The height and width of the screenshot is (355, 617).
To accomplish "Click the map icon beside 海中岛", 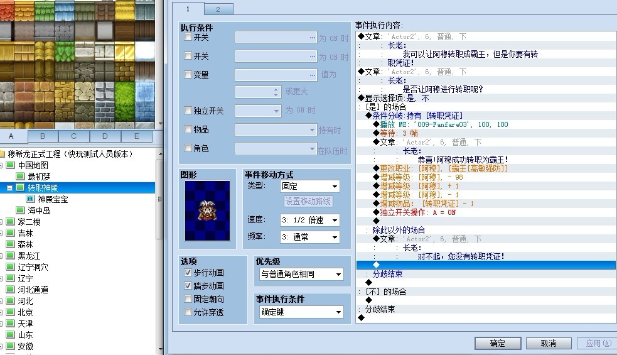I will click(x=21, y=210).
